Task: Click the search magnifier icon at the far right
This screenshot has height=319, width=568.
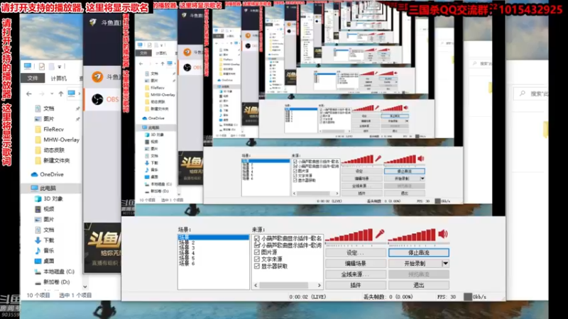Action: 522,94
